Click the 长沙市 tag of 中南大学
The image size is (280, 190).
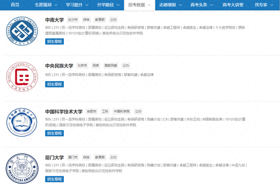tap(73, 20)
